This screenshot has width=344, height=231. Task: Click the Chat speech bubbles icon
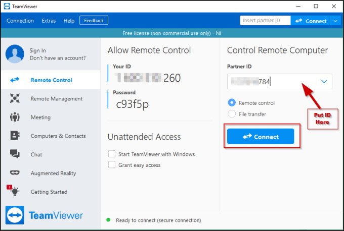coord(15,154)
